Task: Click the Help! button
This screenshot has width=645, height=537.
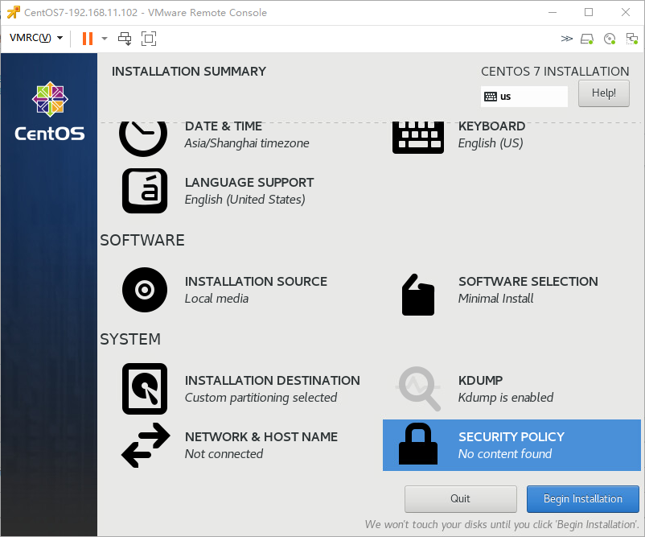Action: (603, 93)
